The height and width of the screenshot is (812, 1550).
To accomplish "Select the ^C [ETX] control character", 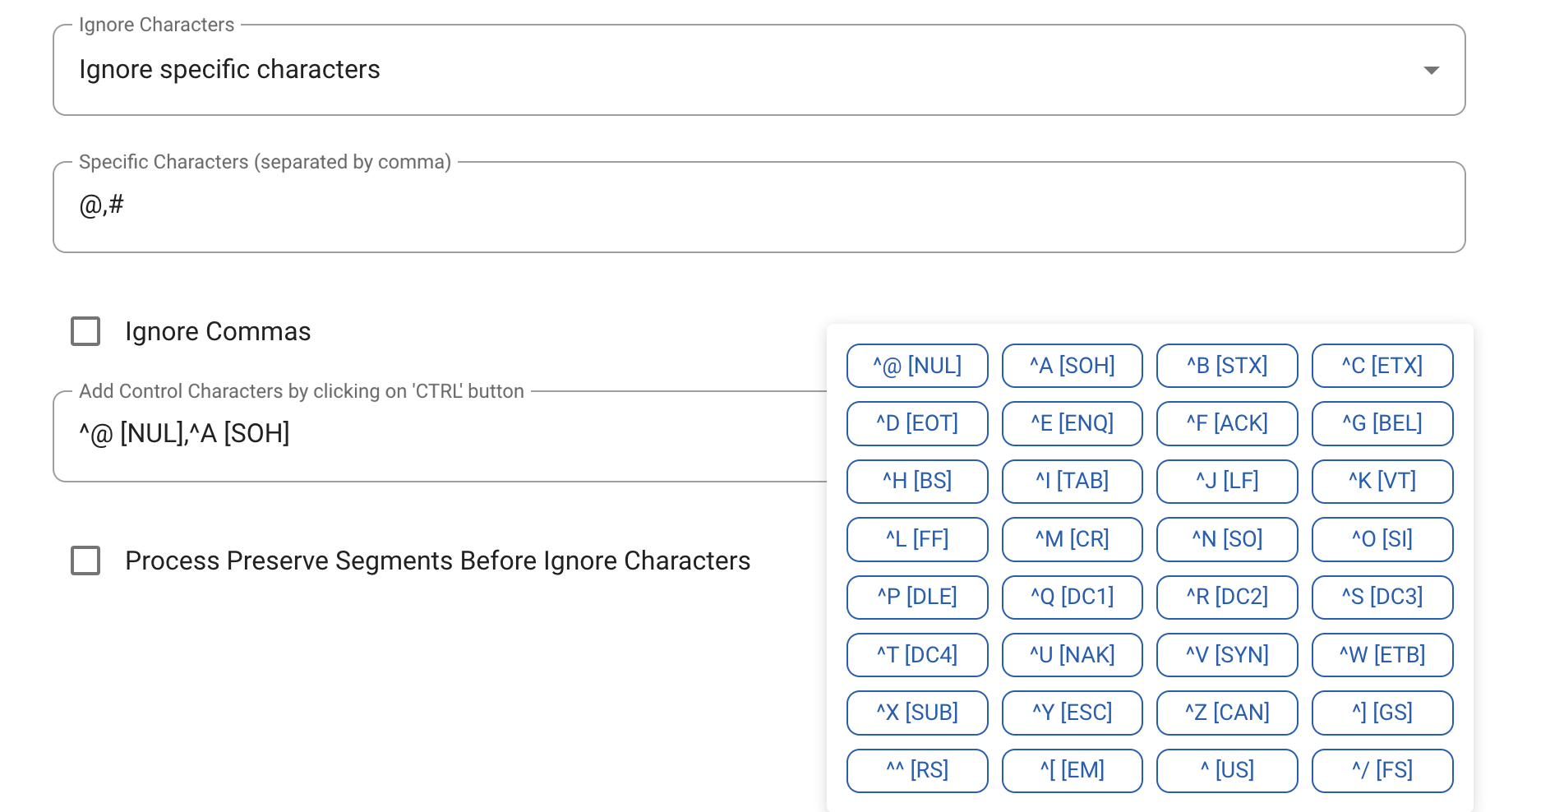I will (x=1382, y=365).
